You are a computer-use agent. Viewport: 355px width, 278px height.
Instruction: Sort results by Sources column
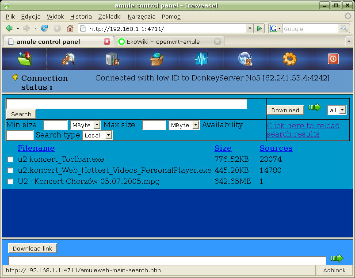click(276, 148)
